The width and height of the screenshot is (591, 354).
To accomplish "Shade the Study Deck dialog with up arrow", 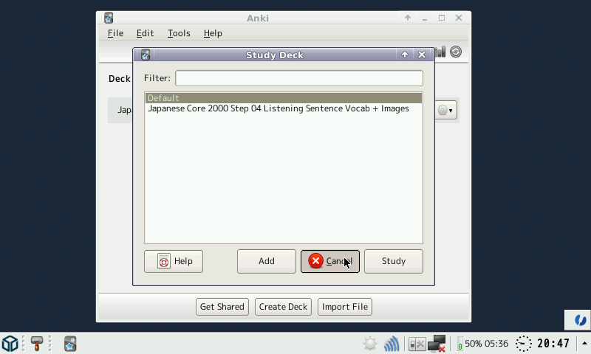I will 404,55.
